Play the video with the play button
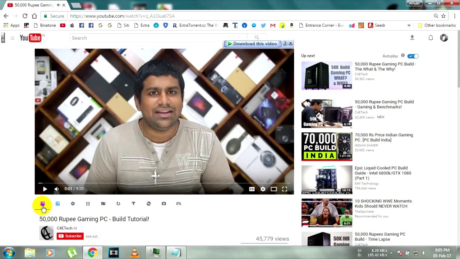The height and width of the screenshot is (259, 460). coord(45,189)
